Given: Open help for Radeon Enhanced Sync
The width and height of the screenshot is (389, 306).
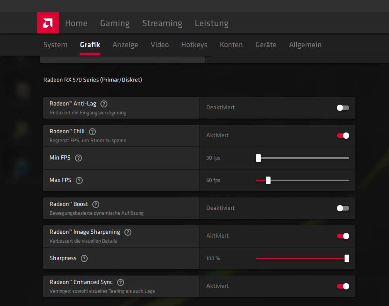Looking at the screenshot, I should pos(121,282).
